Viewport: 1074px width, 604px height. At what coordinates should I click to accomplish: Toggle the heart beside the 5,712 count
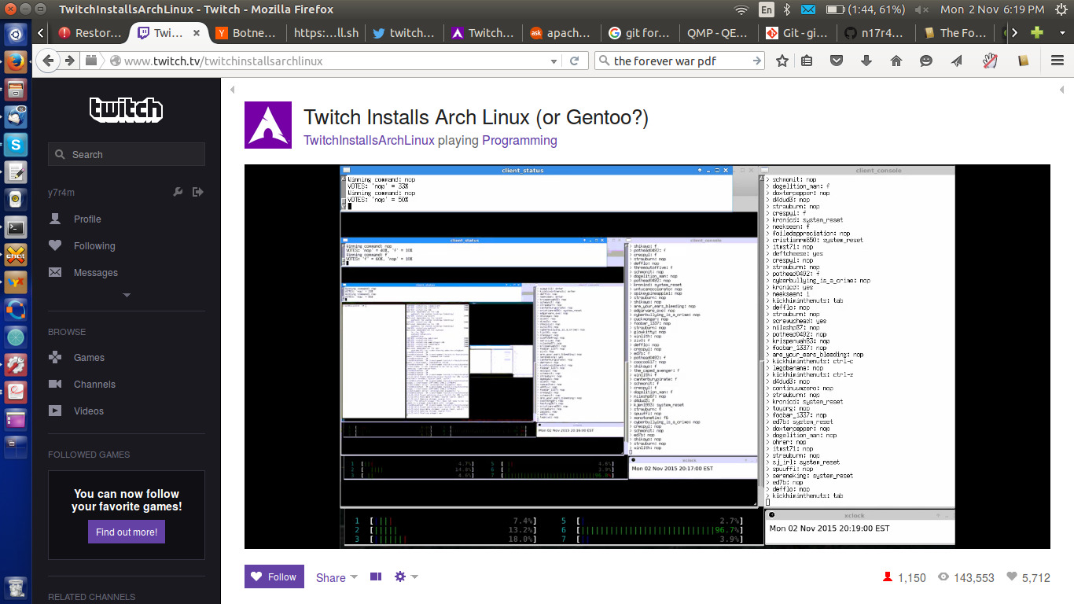pos(1011,577)
